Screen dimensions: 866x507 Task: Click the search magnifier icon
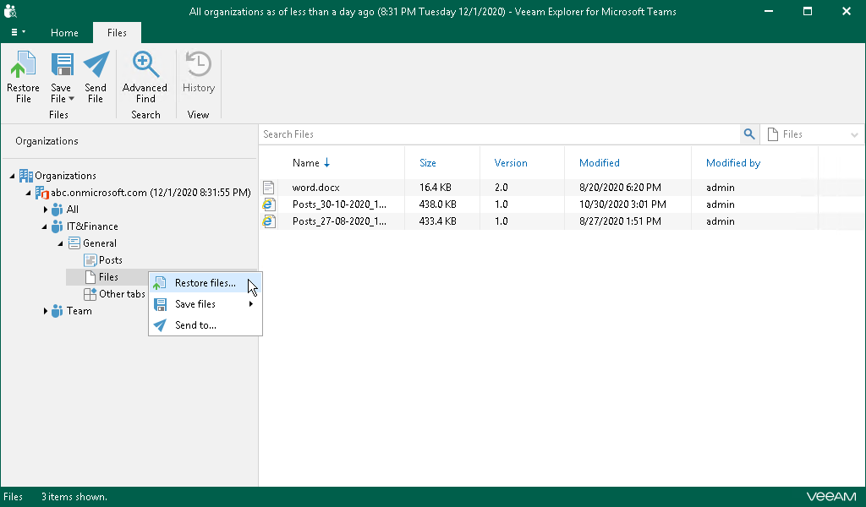coord(748,134)
